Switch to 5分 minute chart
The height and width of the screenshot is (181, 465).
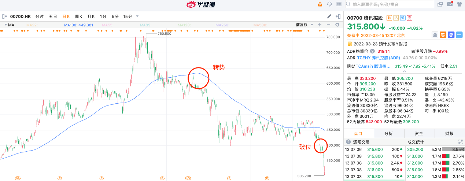115,16
